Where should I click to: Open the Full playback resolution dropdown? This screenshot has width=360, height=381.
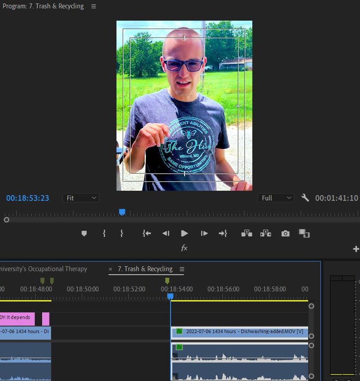(276, 198)
